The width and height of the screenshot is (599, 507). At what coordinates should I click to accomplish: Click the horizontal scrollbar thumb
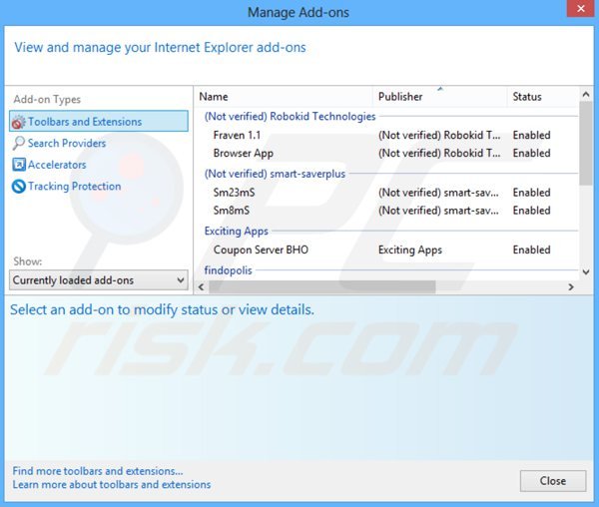click(x=322, y=286)
